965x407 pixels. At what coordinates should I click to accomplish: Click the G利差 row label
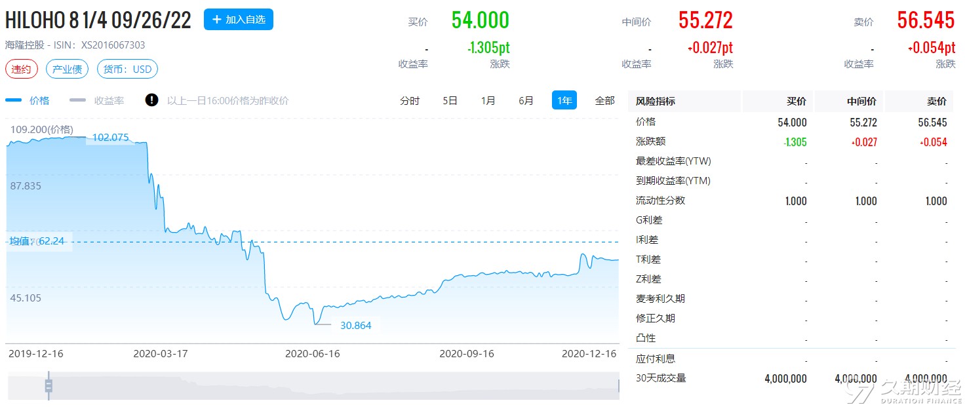[648, 220]
